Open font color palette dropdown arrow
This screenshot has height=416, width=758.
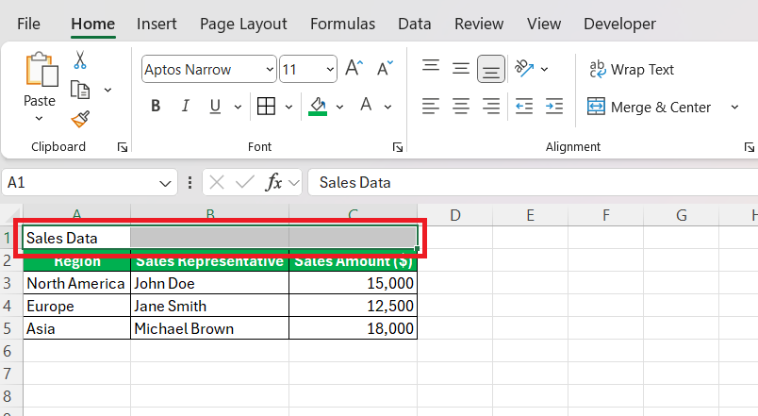tap(387, 107)
